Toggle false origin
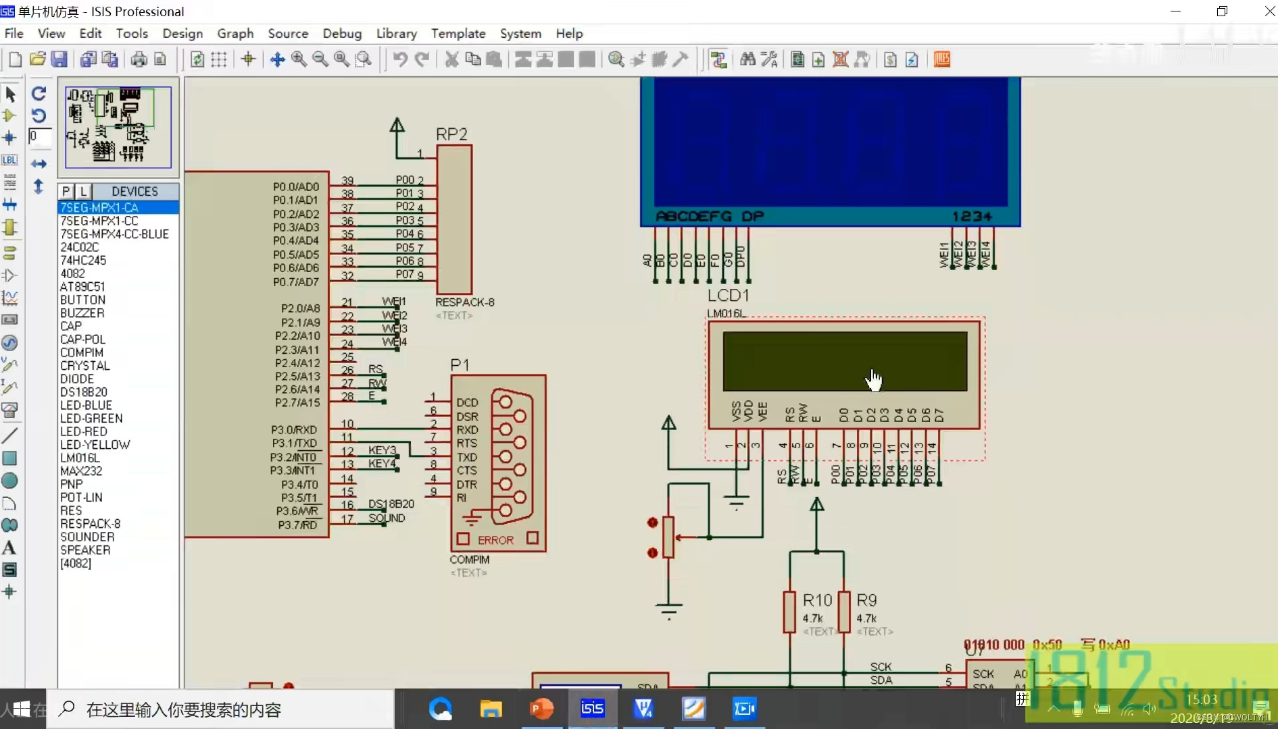 click(x=248, y=59)
